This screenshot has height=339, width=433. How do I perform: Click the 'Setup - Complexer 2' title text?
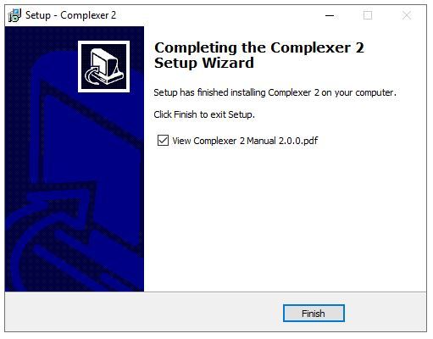point(70,15)
